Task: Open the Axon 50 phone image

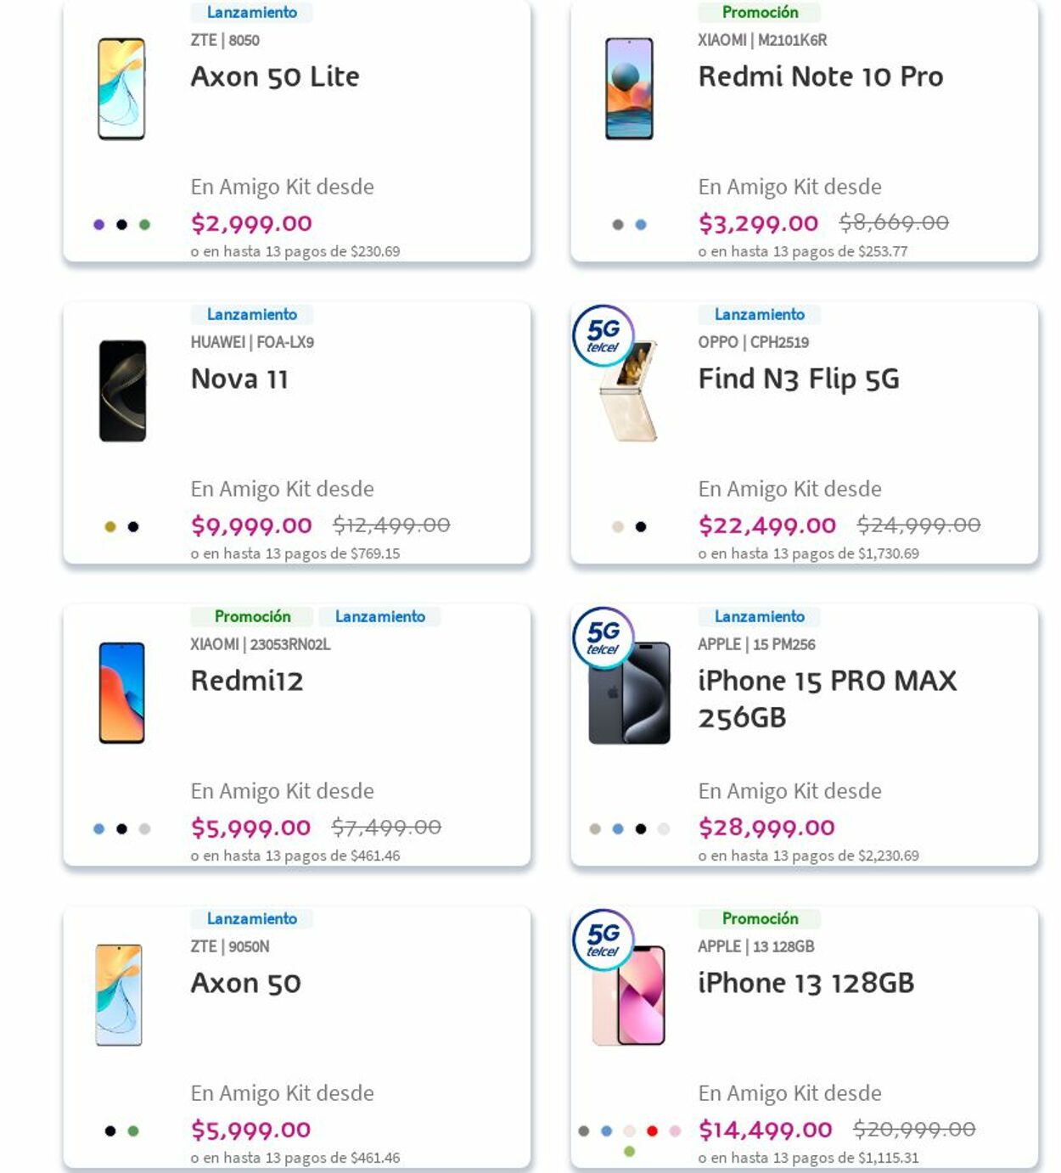Action: [x=119, y=995]
